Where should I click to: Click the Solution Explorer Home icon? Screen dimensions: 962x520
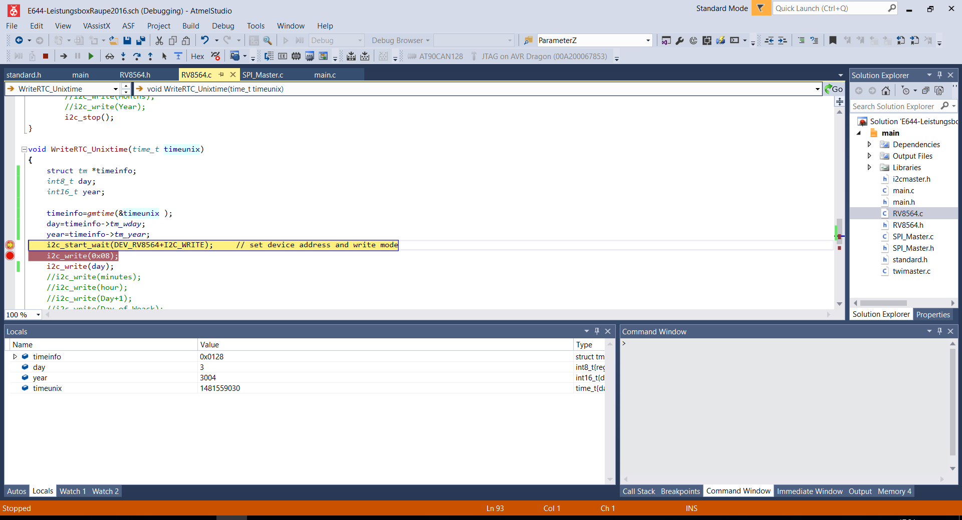(886, 91)
